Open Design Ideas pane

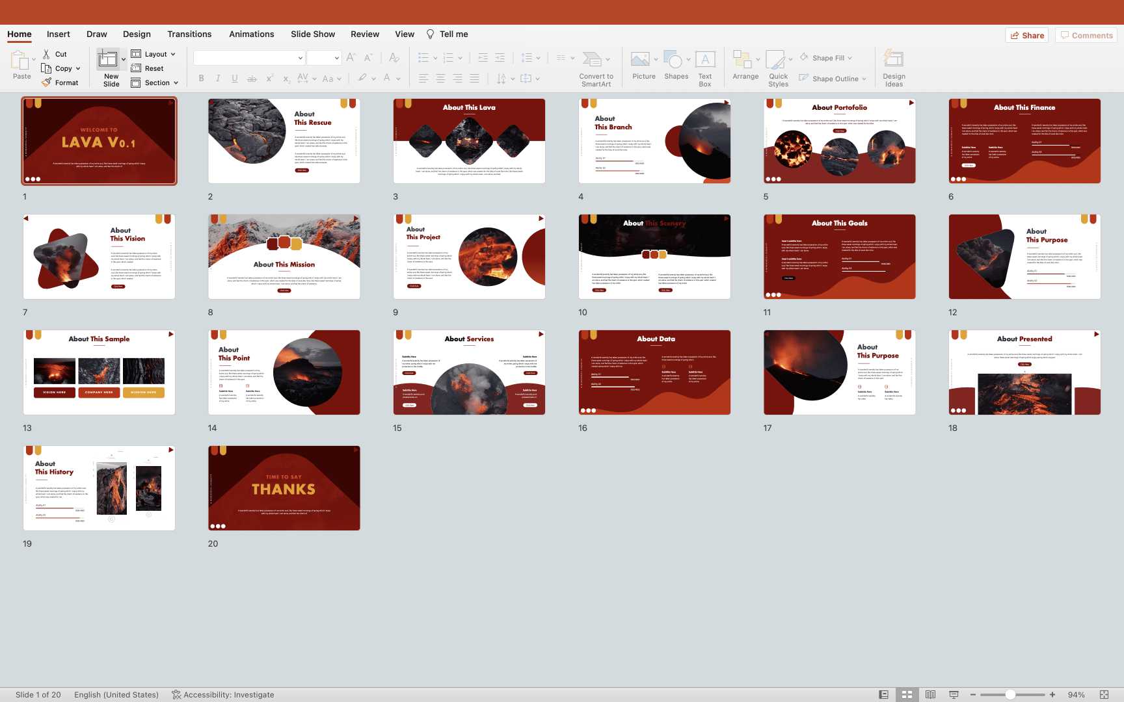(894, 60)
